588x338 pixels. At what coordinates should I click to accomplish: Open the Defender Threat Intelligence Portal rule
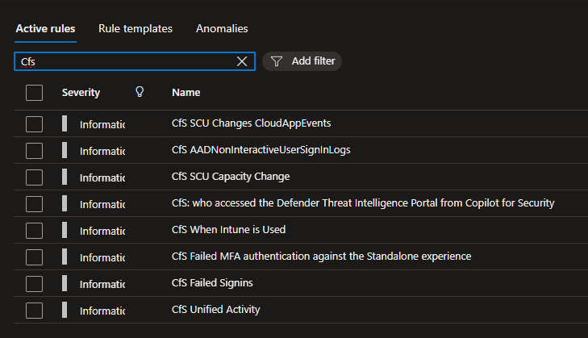[x=363, y=203]
